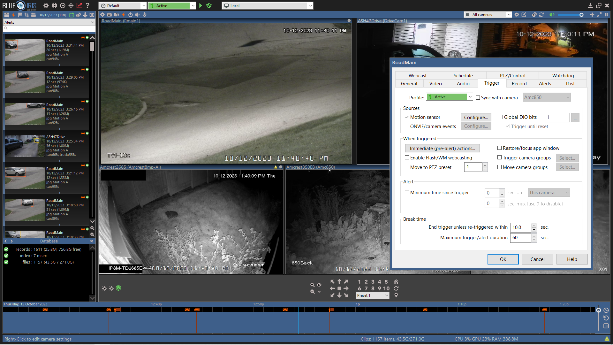Open the Record tab
The image size is (613, 345).
(519, 83)
